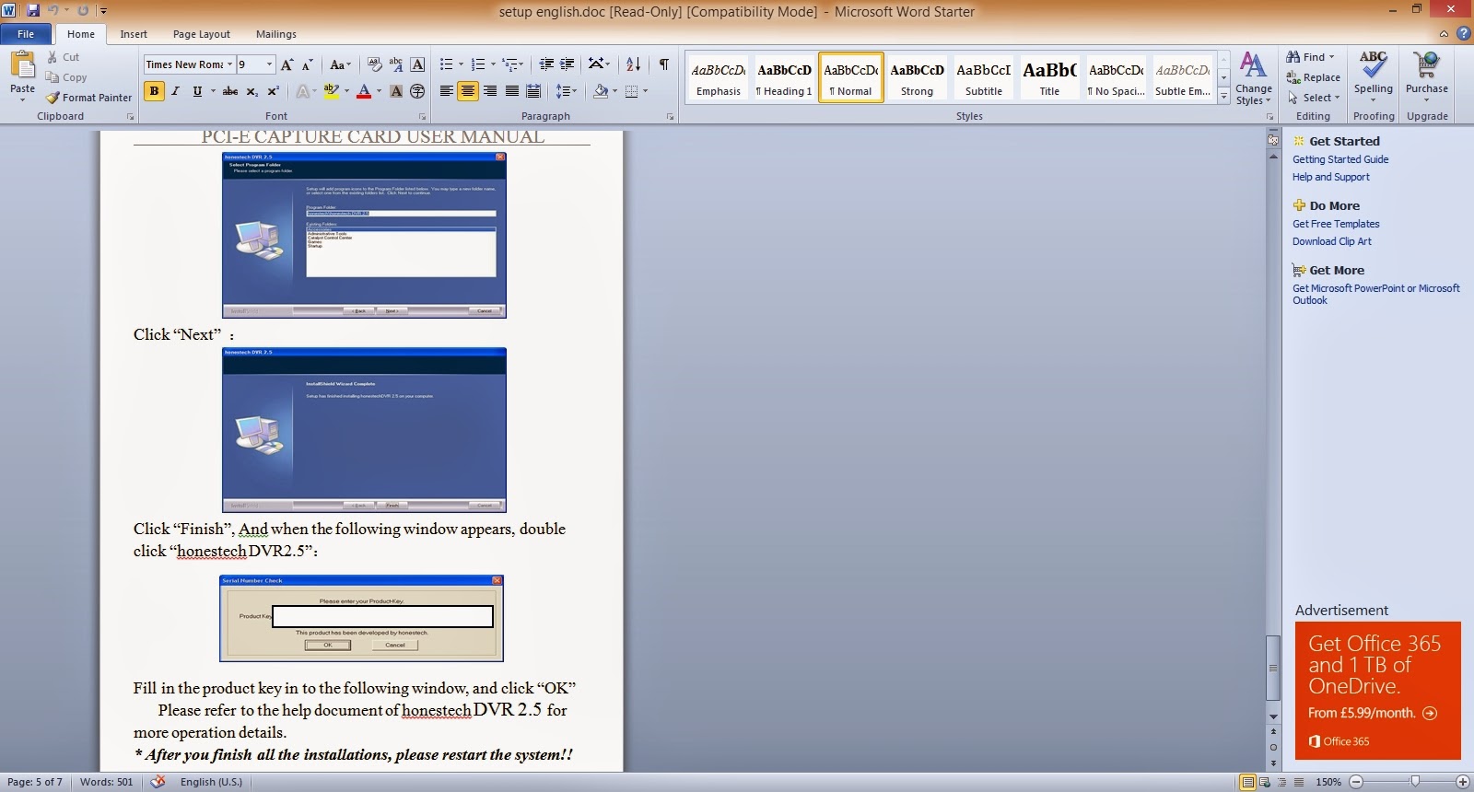The image size is (1474, 792).
Task: Toggle Italic formatting
Action: [x=175, y=91]
